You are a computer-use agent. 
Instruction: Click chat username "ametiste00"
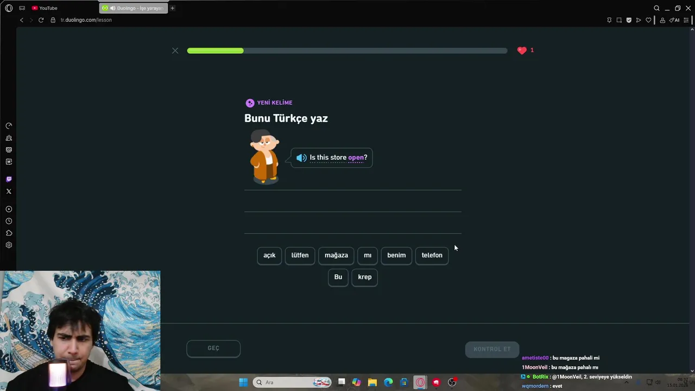(535, 358)
